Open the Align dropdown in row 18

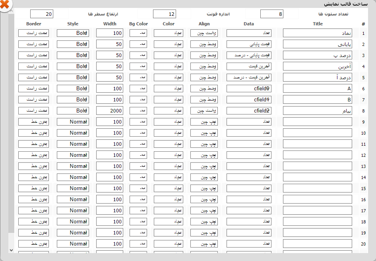click(x=204, y=222)
